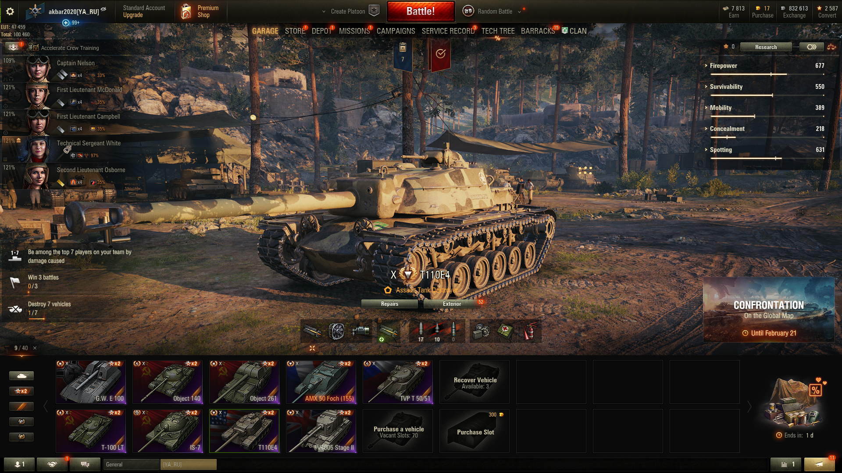Toggle the x2 bonus vehicle filter

21,391
